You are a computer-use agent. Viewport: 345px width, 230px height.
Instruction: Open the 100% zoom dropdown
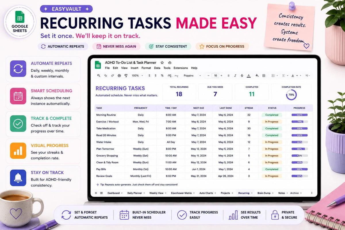click(137, 76)
